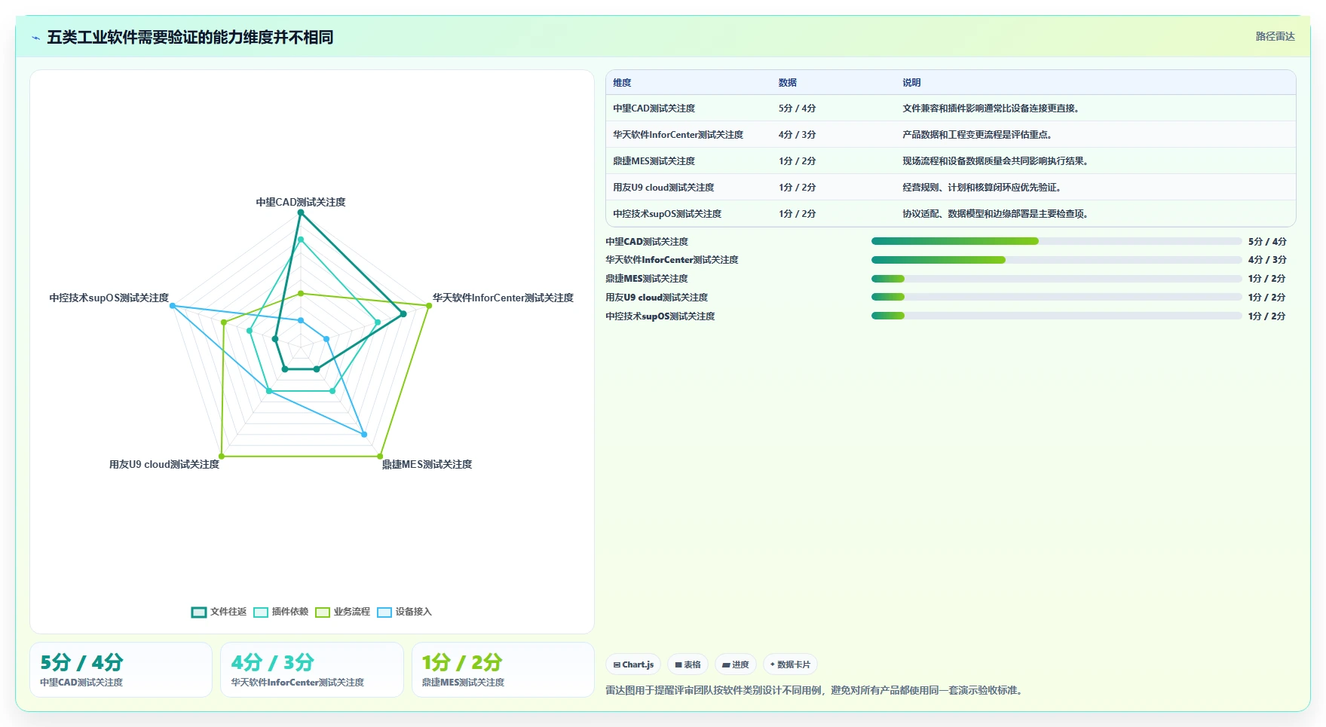Click the 1分 / 2分 value in 鼎捷MES table row
1326x727 pixels.
click(798, 161)
